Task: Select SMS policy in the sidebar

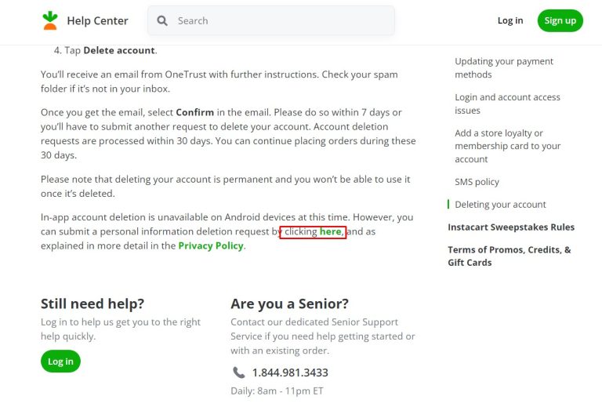Action: pyautogui.click(x=477, y=182)
